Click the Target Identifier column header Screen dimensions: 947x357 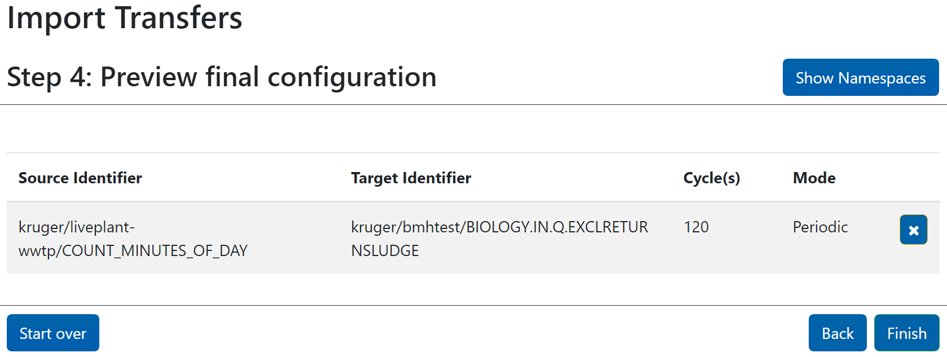pos(411,178)
